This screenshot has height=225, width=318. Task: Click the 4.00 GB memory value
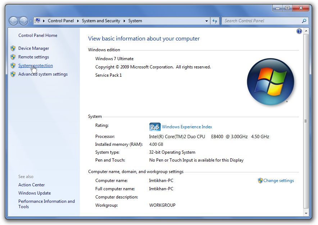pyautogui.click(x=156, y=144)
